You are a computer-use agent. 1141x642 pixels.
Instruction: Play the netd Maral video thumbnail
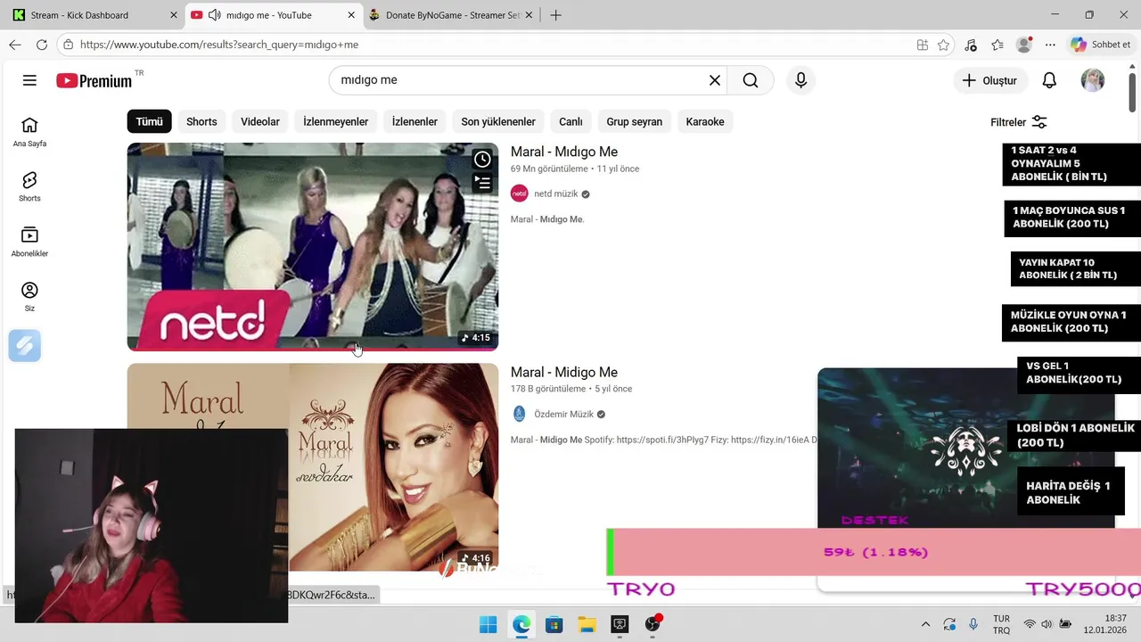(313, 246)
